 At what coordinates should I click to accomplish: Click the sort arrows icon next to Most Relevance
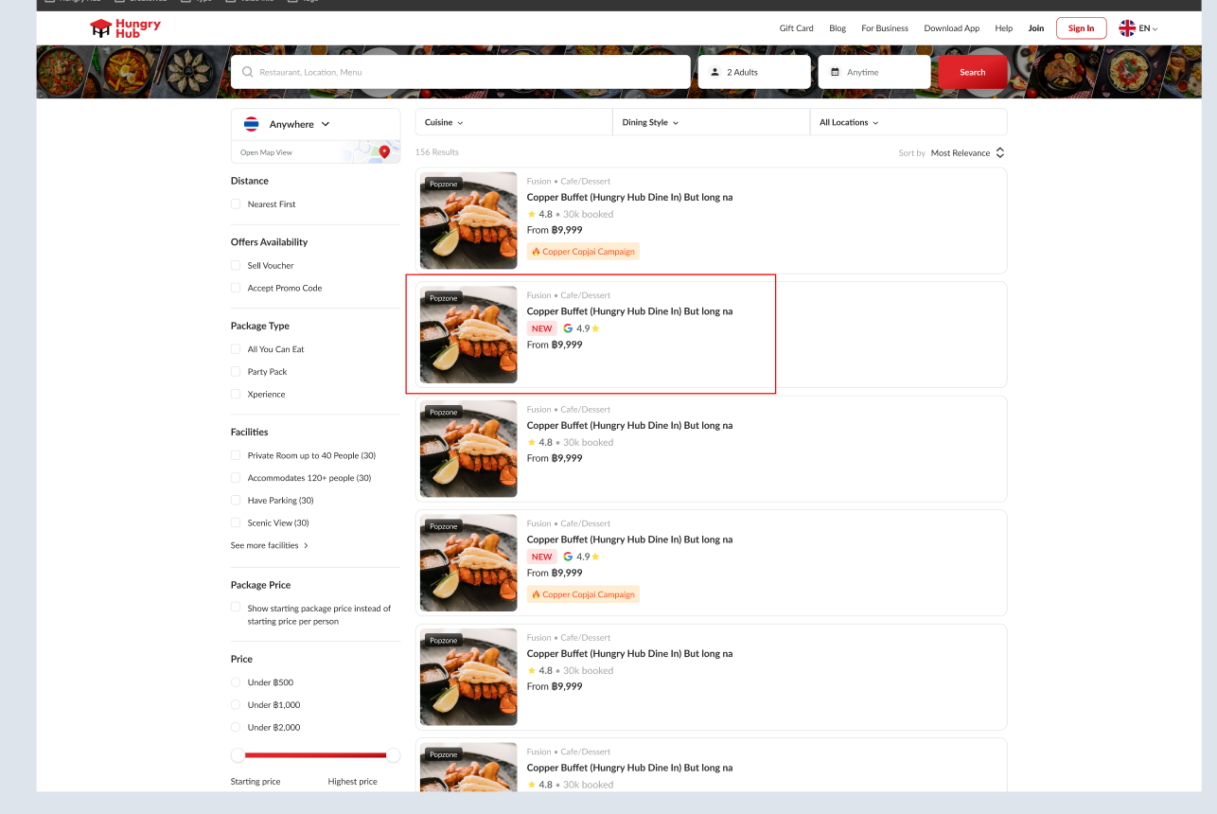[1000, 152]
